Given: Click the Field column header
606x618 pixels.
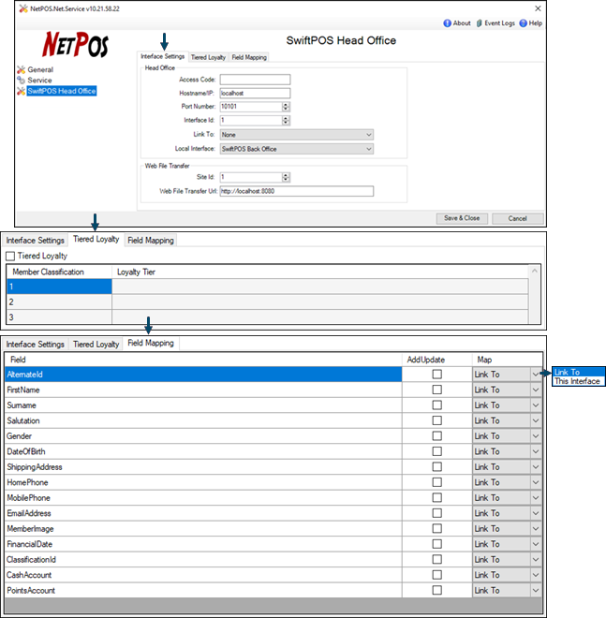Looking at the screenshot, I should tap(203, 360).
